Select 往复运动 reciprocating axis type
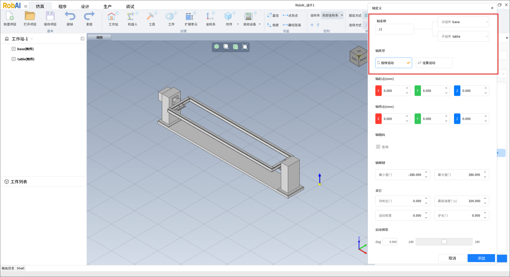This screenshot has height=277, width=510. tap(434, 63)
